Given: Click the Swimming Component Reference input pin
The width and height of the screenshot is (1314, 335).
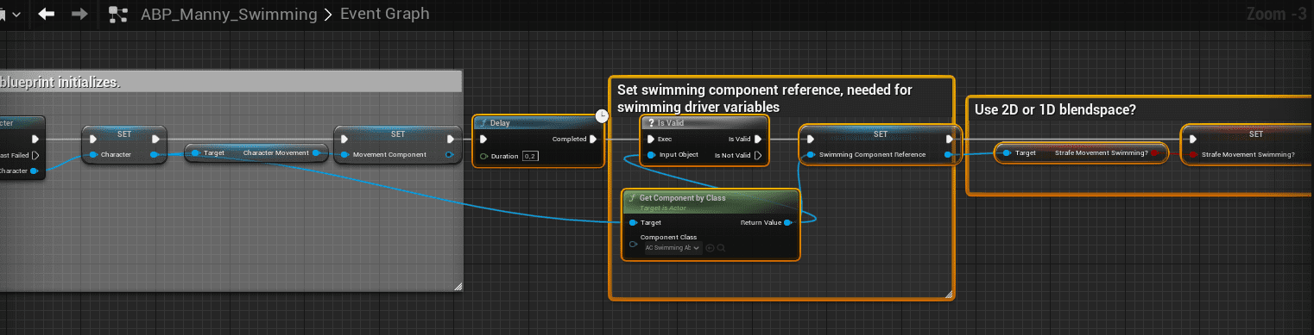Looking at the screenshot, I should pyautogui.click(x=810, y=155).
